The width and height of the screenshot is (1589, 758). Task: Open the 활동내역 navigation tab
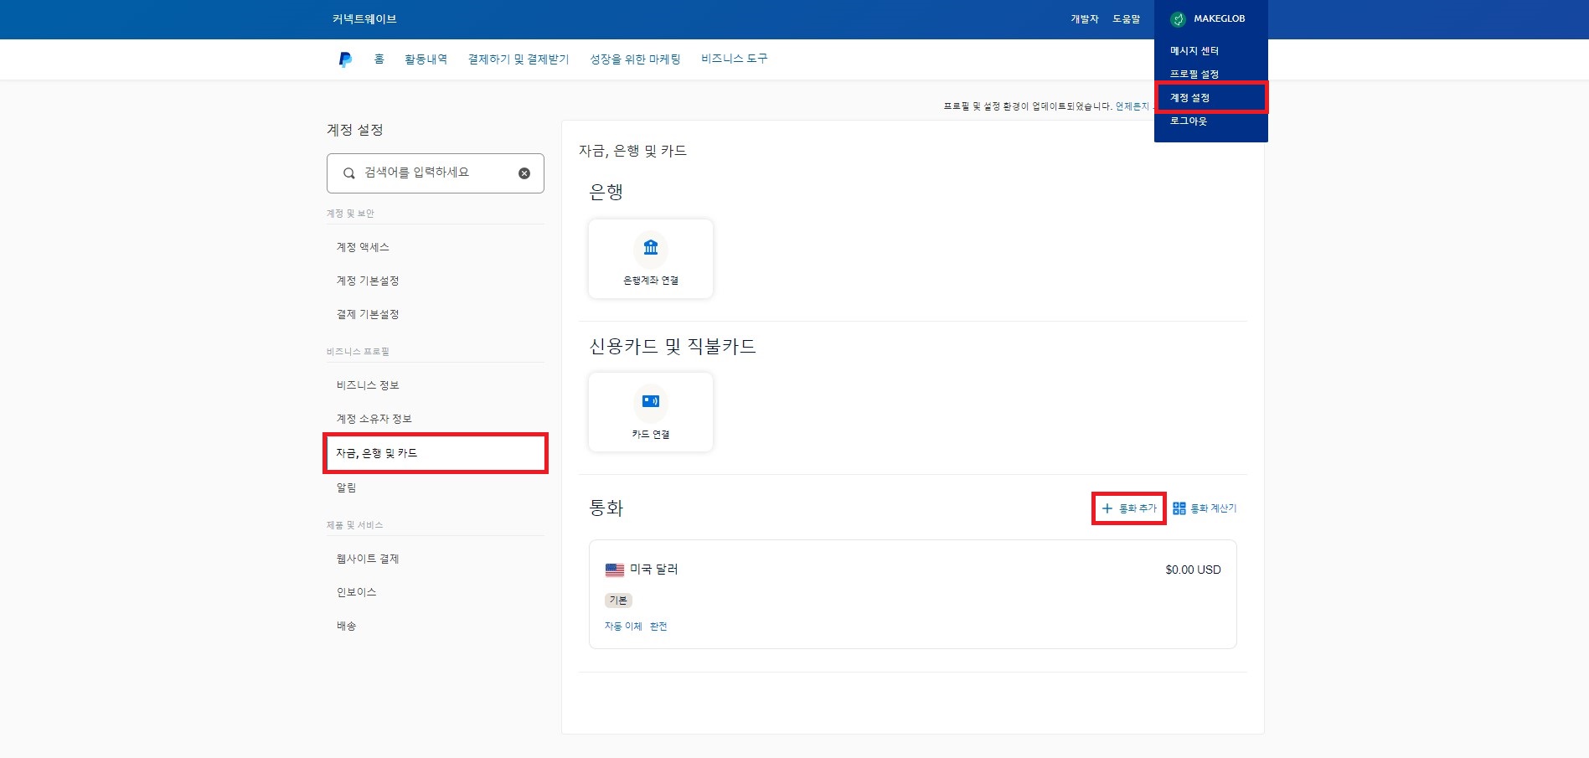tap(426, 59)
